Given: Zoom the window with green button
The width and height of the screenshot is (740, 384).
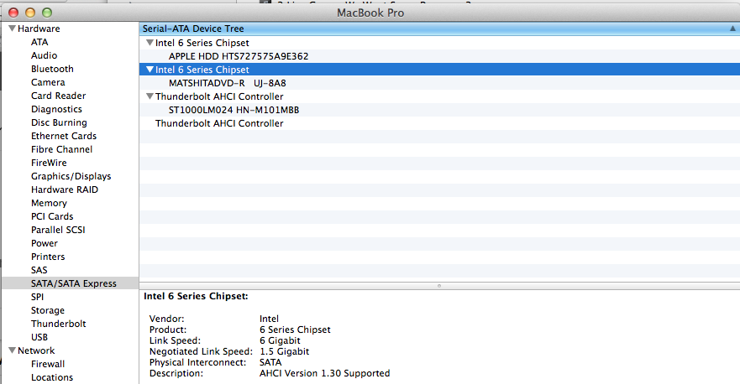Looking at the screenshot, I should [x=47, y=13].
